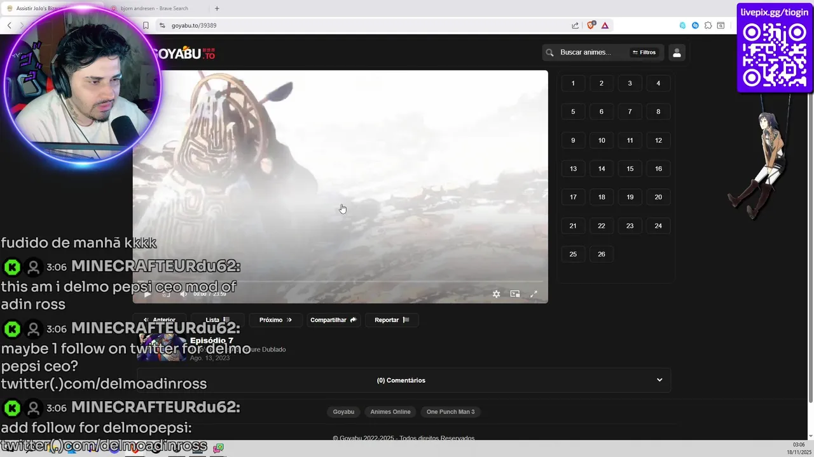Select episode 19

tap(630, 197)
